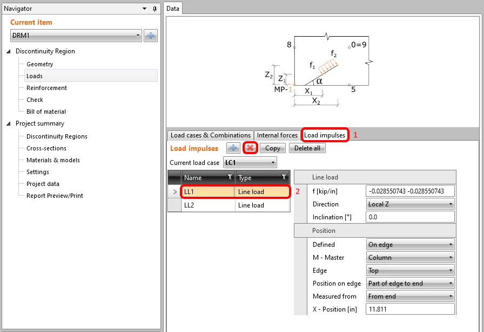Click the Copy button
The width and height of the screenshot is (484, 332).
click(x=273, y=148)
